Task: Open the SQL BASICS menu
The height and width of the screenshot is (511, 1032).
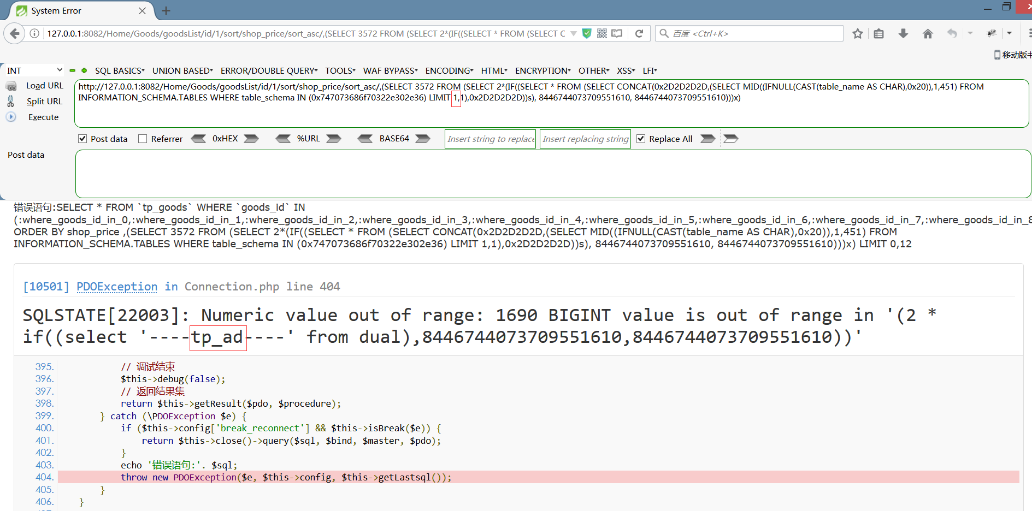Action: click(120, 70)
